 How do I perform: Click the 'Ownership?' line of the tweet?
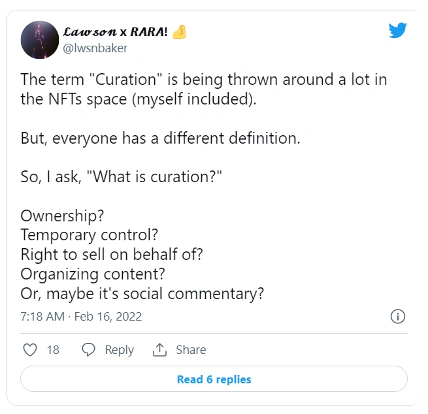point(62,215)
